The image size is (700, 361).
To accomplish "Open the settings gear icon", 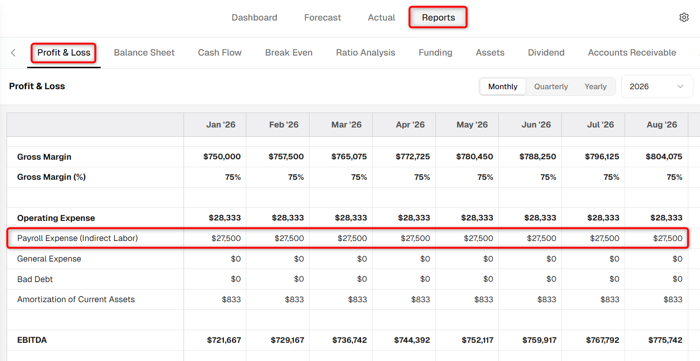I will (684, 17).
